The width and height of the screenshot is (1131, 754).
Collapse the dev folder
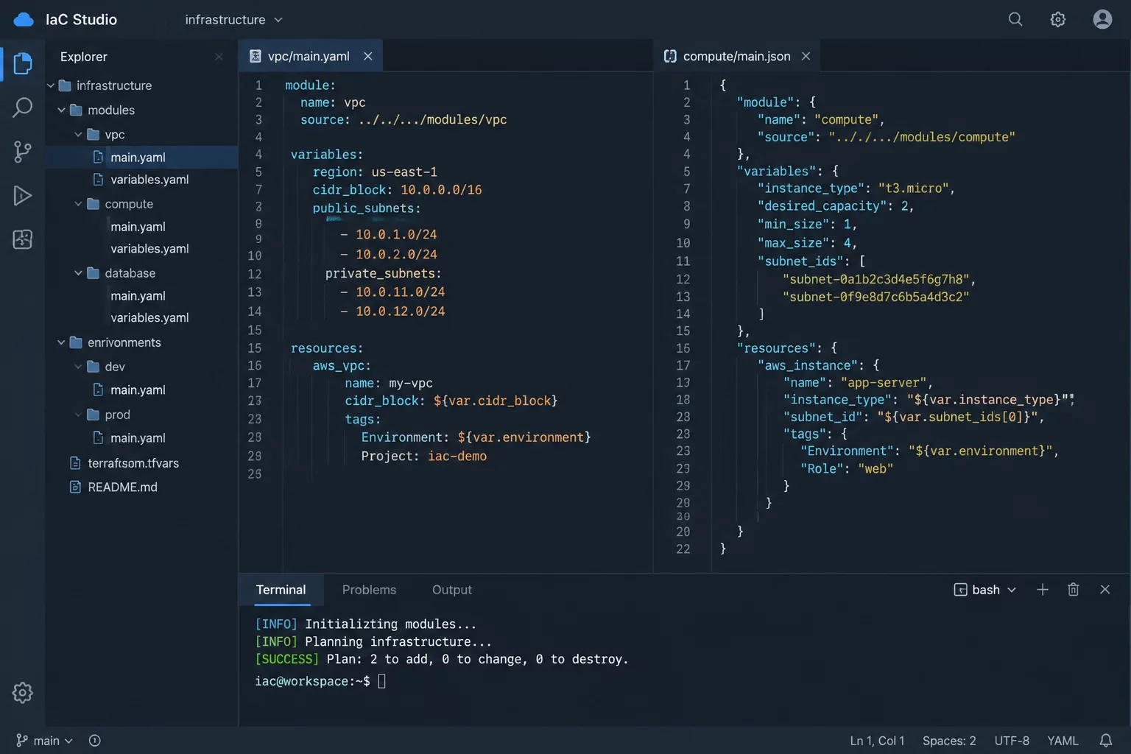(x=79, y=367)
